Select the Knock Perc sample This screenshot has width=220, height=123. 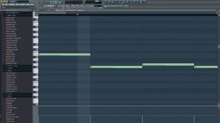tap(11, 115)
